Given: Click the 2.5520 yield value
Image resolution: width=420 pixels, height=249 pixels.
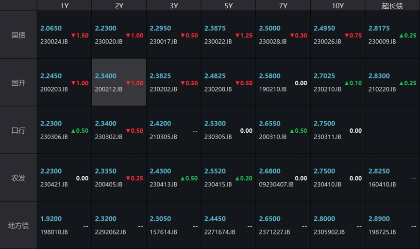Looking at the screenshot, I should click(x=215, y=171).
